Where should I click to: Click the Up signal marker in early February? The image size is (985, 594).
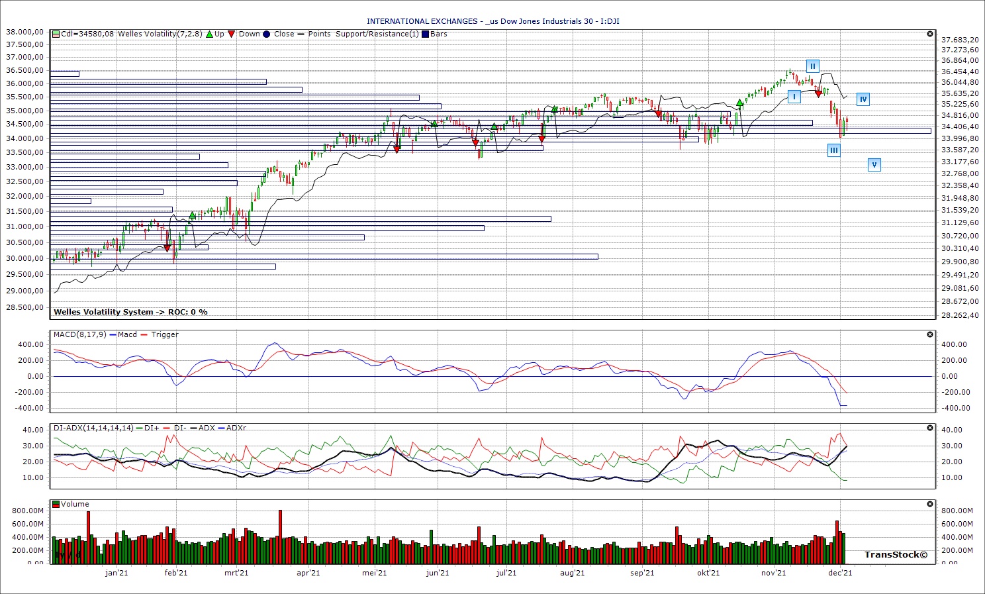point(193,215)
